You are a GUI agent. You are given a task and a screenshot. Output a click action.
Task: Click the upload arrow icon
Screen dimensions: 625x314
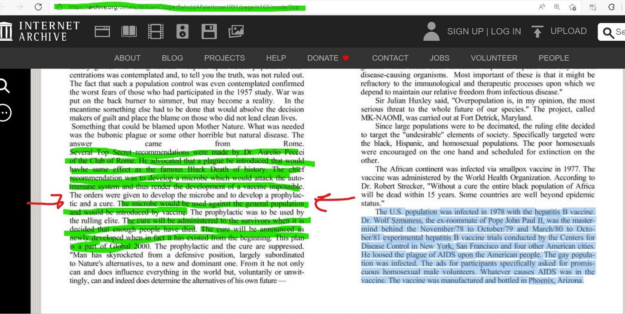coord(537,32)
